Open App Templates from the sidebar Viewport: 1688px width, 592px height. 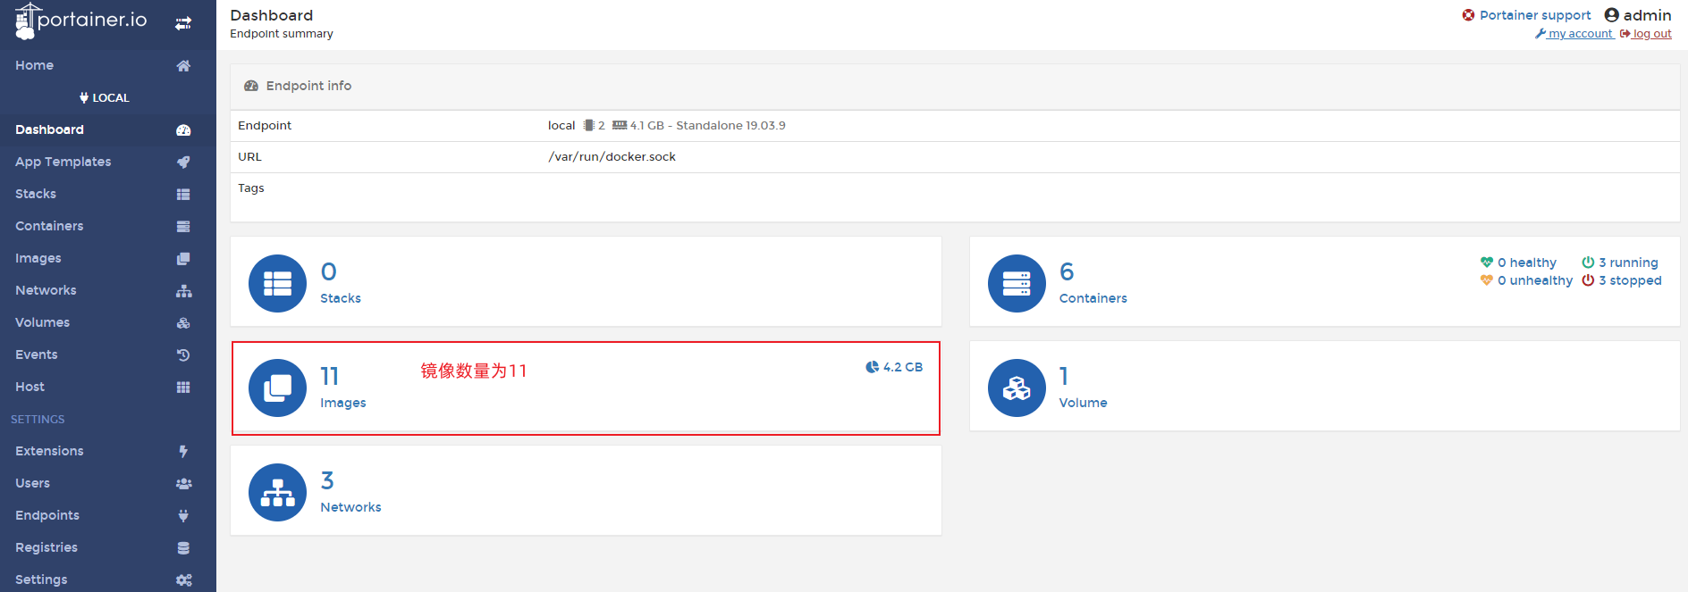108,162
